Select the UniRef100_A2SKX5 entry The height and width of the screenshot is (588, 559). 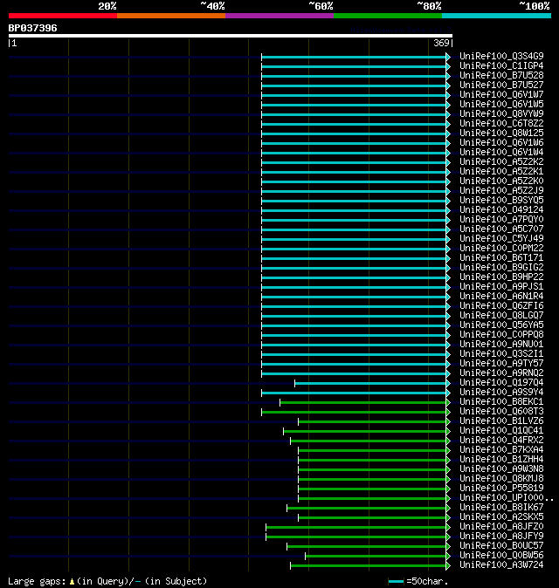(501, 516)
